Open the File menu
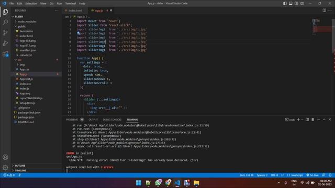This screenshot has width=335, height=188. click(12, 4)
